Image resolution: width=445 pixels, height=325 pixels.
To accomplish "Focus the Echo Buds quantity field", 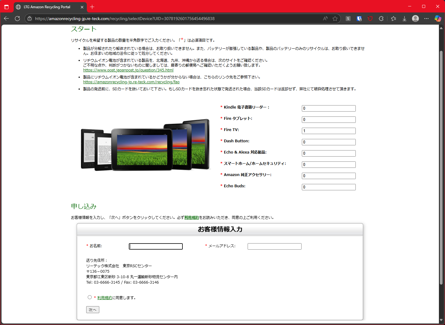I will [329, 187].
